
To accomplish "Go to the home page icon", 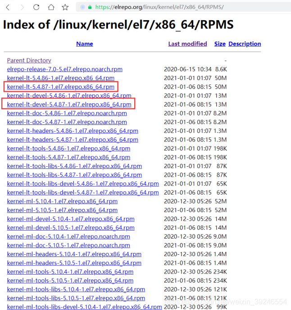I will click(51, 7).
